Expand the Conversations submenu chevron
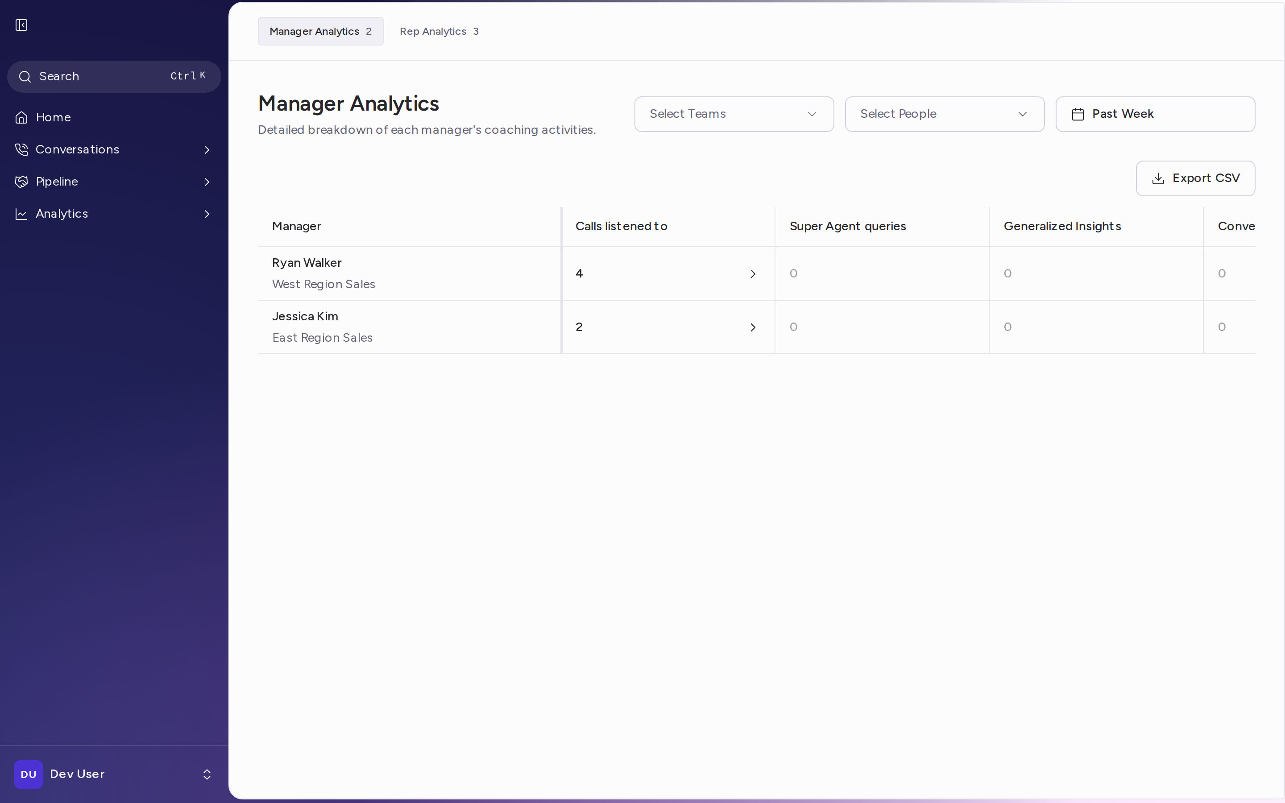Screen dimensions: 1285x803 click(x=207, y=150)
